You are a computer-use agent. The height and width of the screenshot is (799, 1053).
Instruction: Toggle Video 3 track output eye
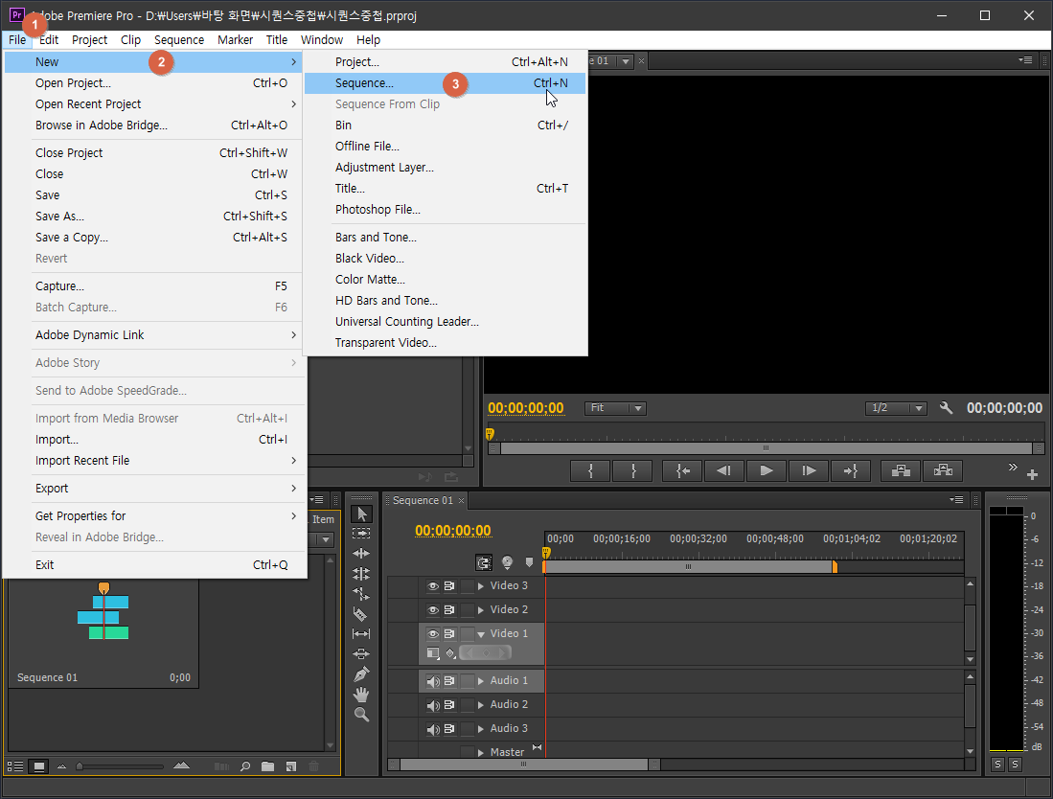click(x=433, y=586)
